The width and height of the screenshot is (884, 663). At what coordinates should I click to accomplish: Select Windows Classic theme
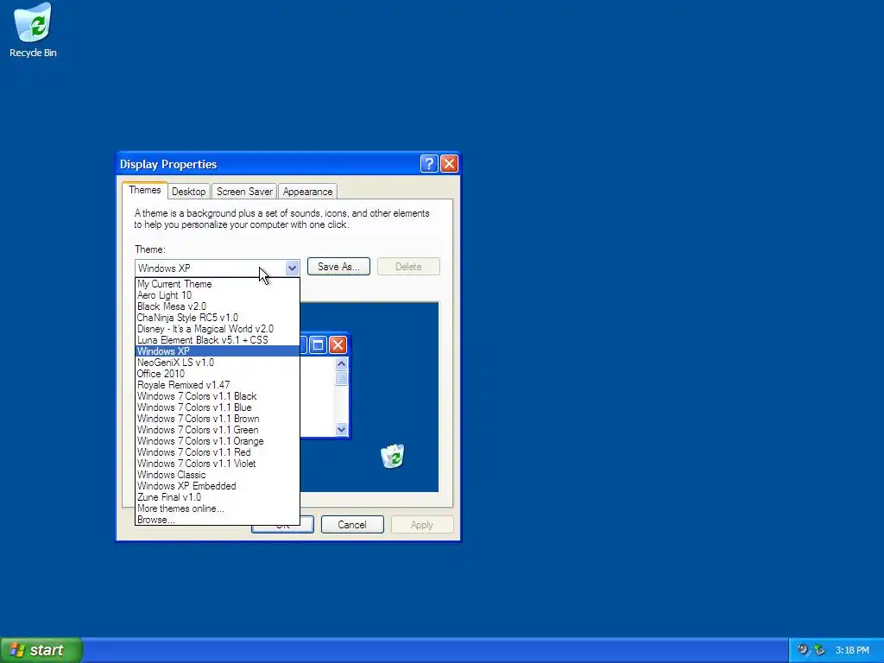tap(218, 476)
